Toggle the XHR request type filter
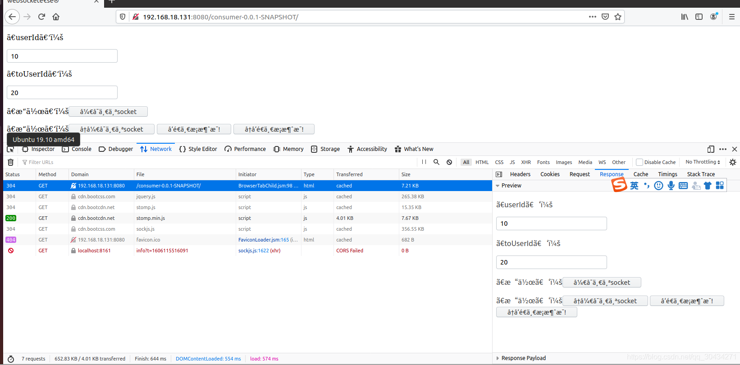The height and width of the screenshot is (365, 740). point(526,162)
